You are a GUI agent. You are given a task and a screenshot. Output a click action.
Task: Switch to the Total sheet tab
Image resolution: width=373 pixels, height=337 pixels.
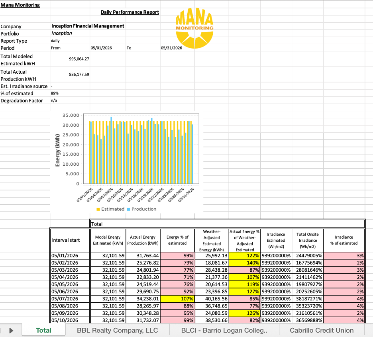coord(43,330)
